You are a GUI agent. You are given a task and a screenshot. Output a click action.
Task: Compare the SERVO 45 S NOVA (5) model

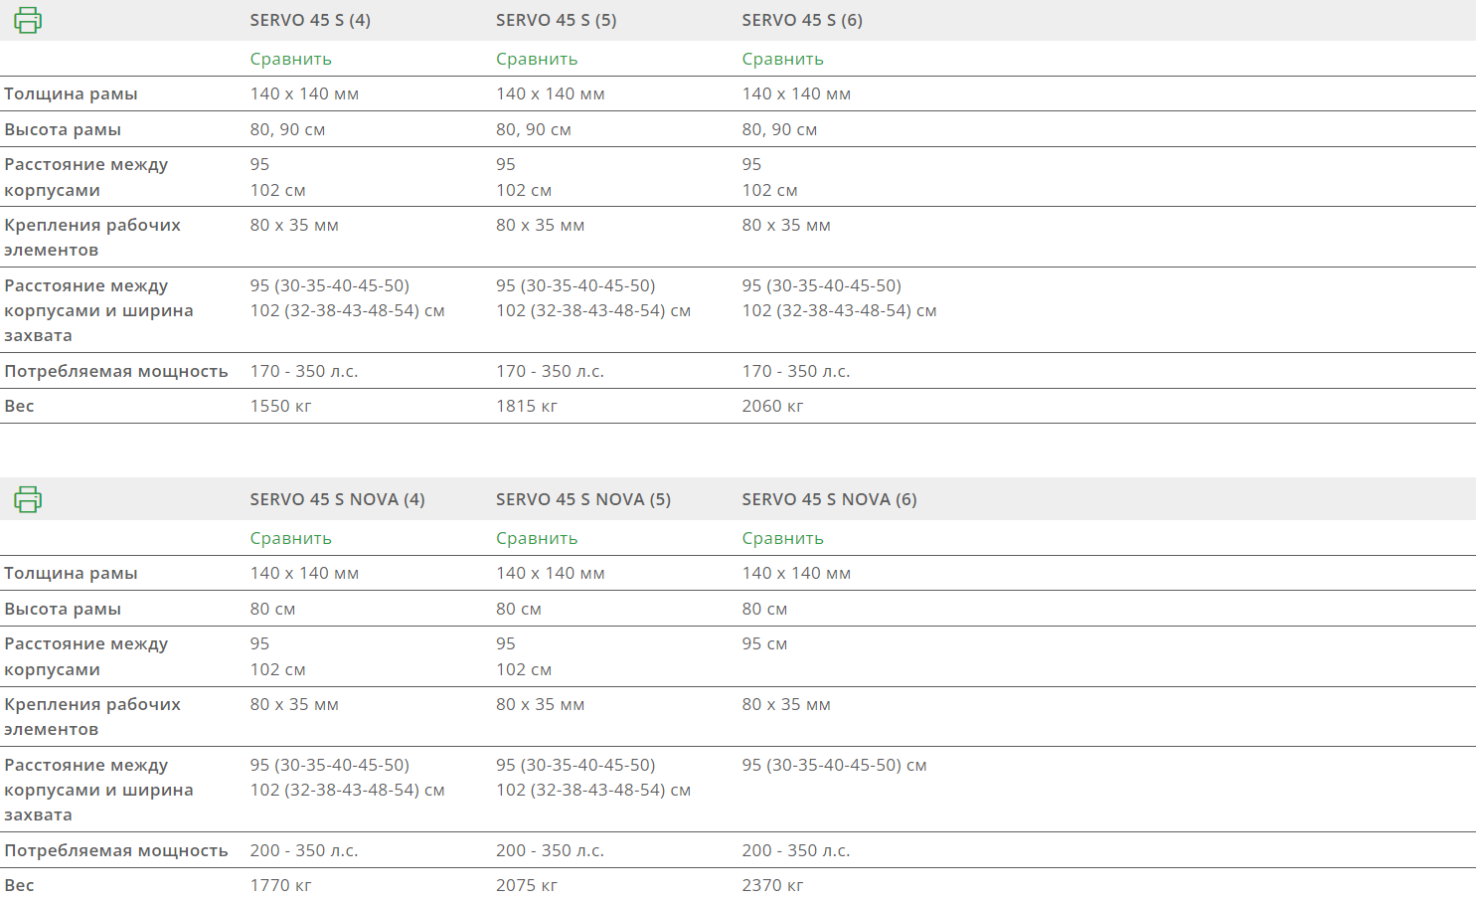537,538
